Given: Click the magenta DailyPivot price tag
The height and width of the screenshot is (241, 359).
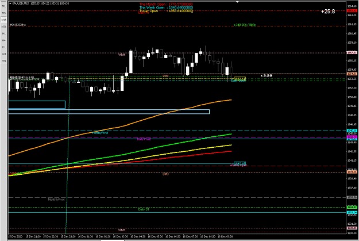Looking at the screenshot, I should tap(352, 137).
